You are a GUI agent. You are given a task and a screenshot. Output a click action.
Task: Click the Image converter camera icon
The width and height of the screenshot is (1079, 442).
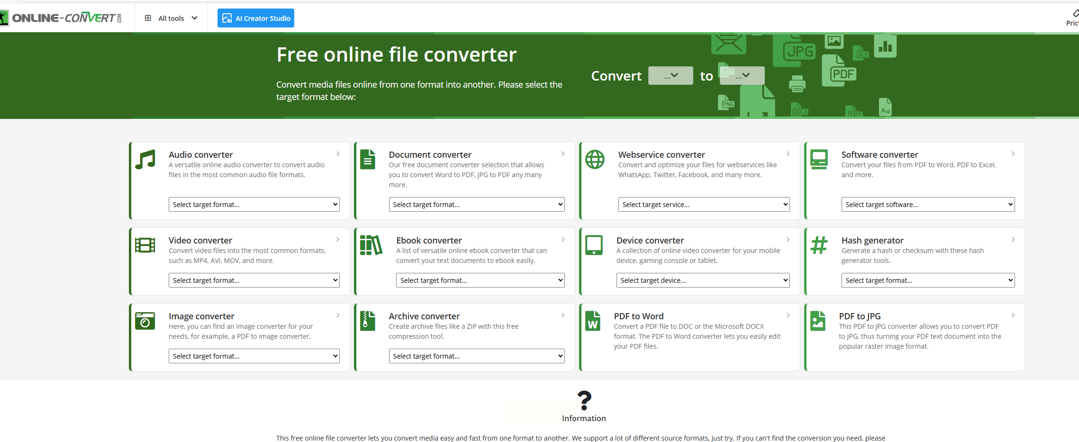click(145, 321)
